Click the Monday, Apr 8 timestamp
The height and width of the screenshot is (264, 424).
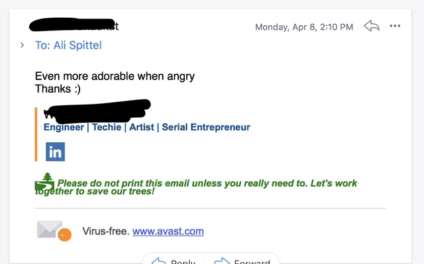[x=304, y=27]
